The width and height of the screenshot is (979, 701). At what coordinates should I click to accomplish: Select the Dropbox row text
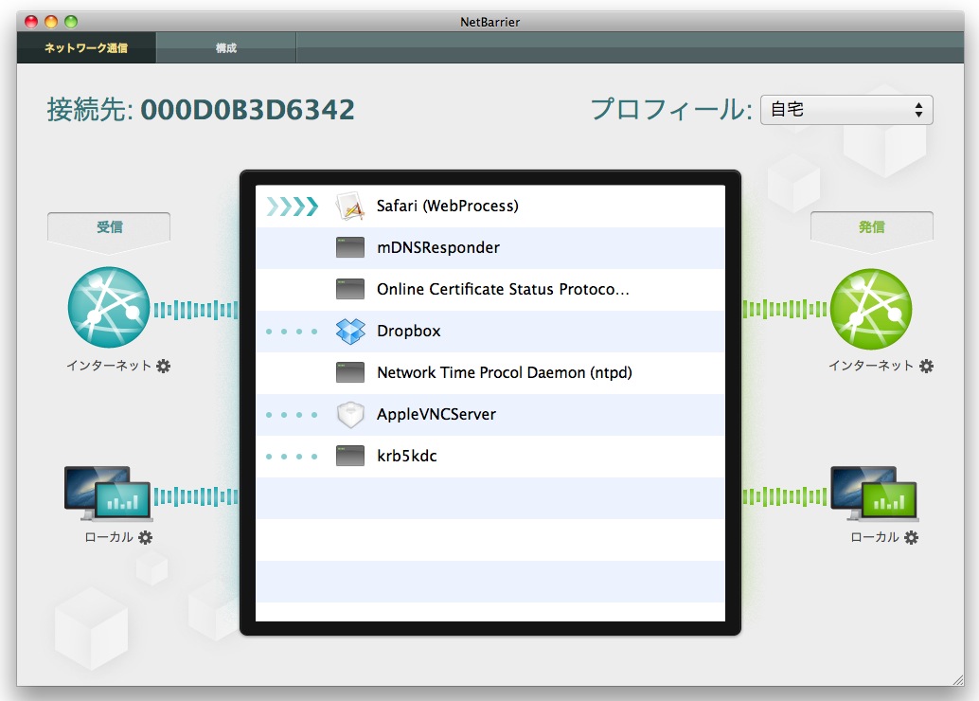(x=409, y=332)
